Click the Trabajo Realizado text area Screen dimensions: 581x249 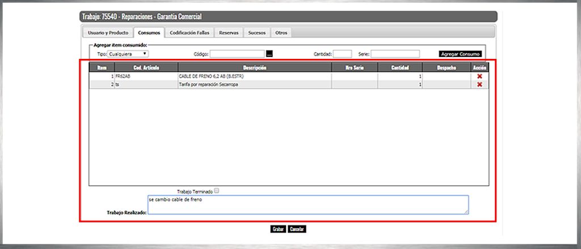[308, 205]
